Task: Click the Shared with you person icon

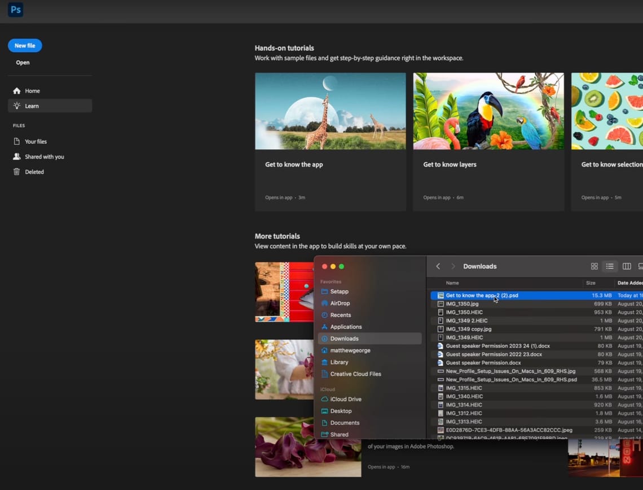Action: (17, 157)
